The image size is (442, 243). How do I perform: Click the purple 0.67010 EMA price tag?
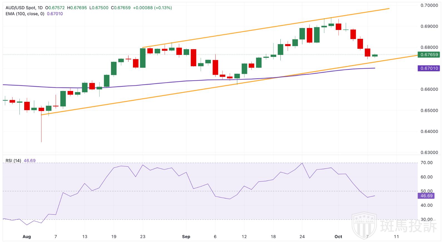(429, 68)
